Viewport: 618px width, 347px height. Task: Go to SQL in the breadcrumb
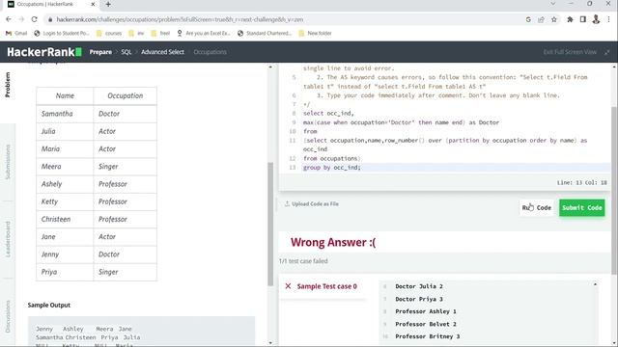point(126,52)
